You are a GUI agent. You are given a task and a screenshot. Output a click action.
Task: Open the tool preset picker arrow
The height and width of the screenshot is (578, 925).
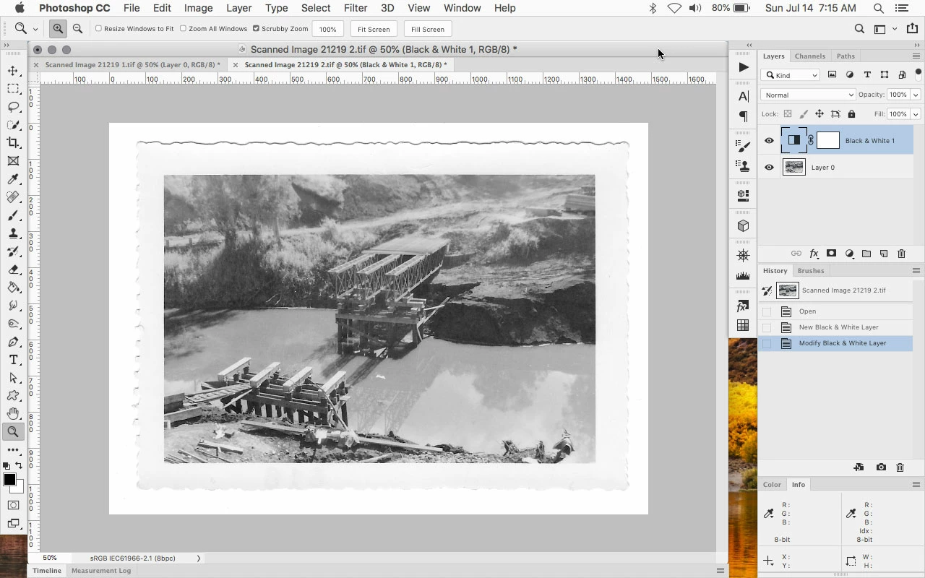(x=35, y=29)
